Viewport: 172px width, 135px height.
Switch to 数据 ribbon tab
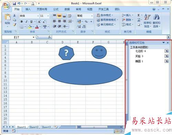67,9
